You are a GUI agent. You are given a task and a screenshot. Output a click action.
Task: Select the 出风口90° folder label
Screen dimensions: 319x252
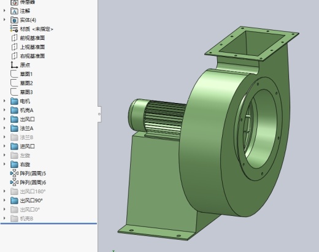(x=31, y=200)
